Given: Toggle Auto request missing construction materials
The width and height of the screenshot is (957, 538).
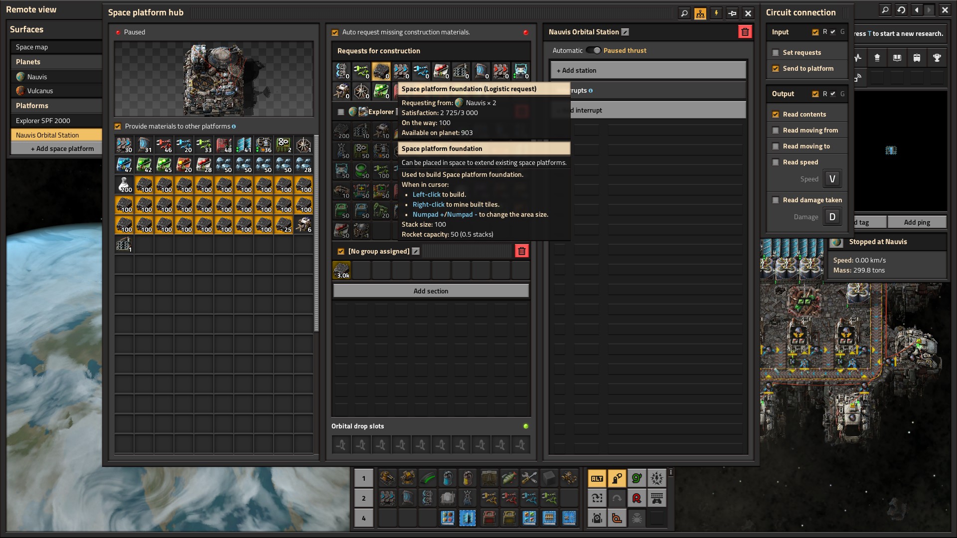Looking at the screenshot, I should tap(335, 32).
